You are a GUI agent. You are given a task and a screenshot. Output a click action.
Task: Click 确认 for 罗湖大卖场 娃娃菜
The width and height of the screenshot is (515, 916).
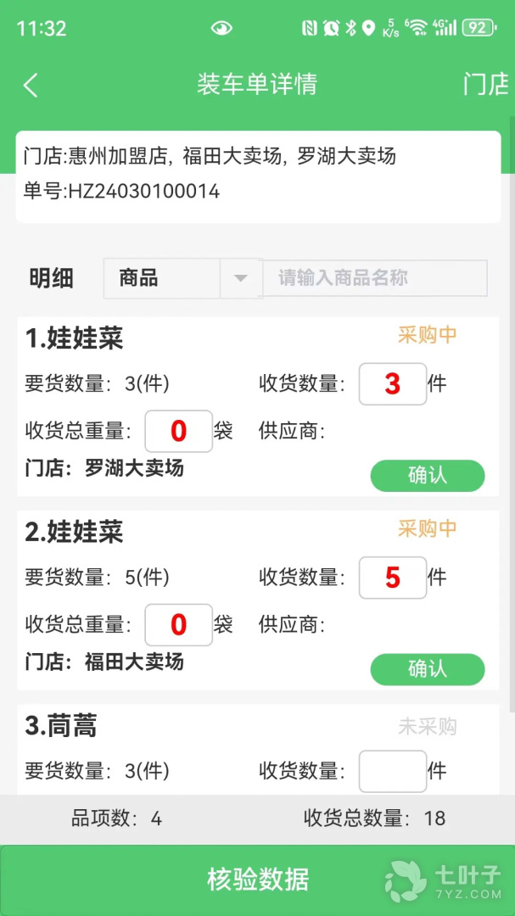pyautogui.click(x=428, y=476)
